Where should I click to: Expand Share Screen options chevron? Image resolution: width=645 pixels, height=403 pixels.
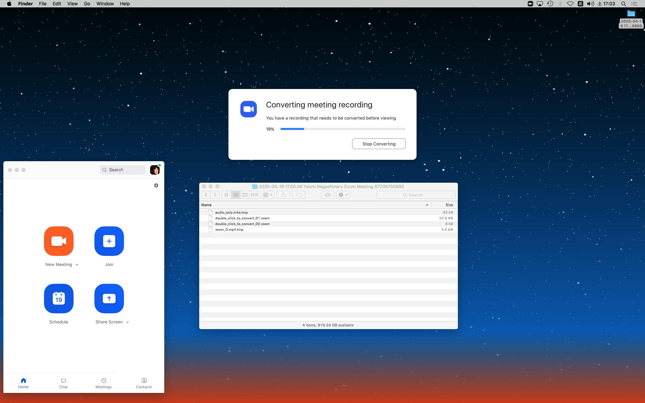127,322
